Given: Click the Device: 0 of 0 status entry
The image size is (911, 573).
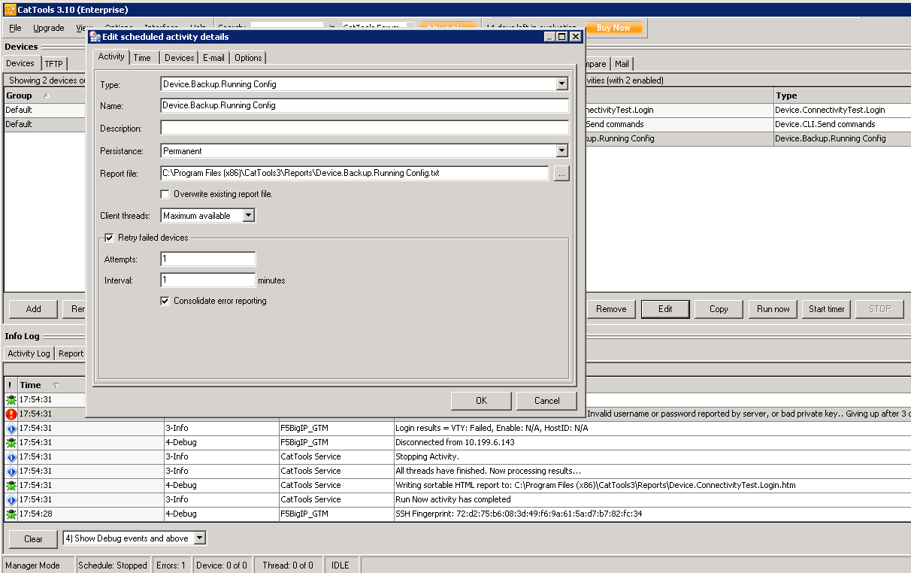Looking at the screenshot, I should coord(222,565).
